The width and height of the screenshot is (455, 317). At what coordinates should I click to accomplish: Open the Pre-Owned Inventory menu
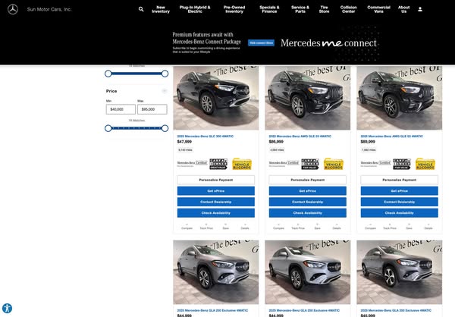tap(234, 10)
